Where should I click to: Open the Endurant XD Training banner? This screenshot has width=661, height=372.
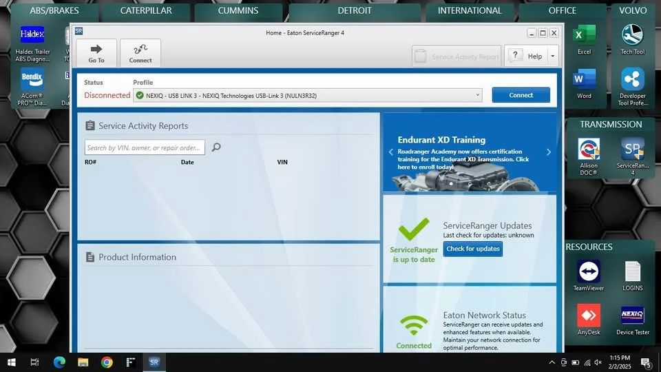pos(470,153)
